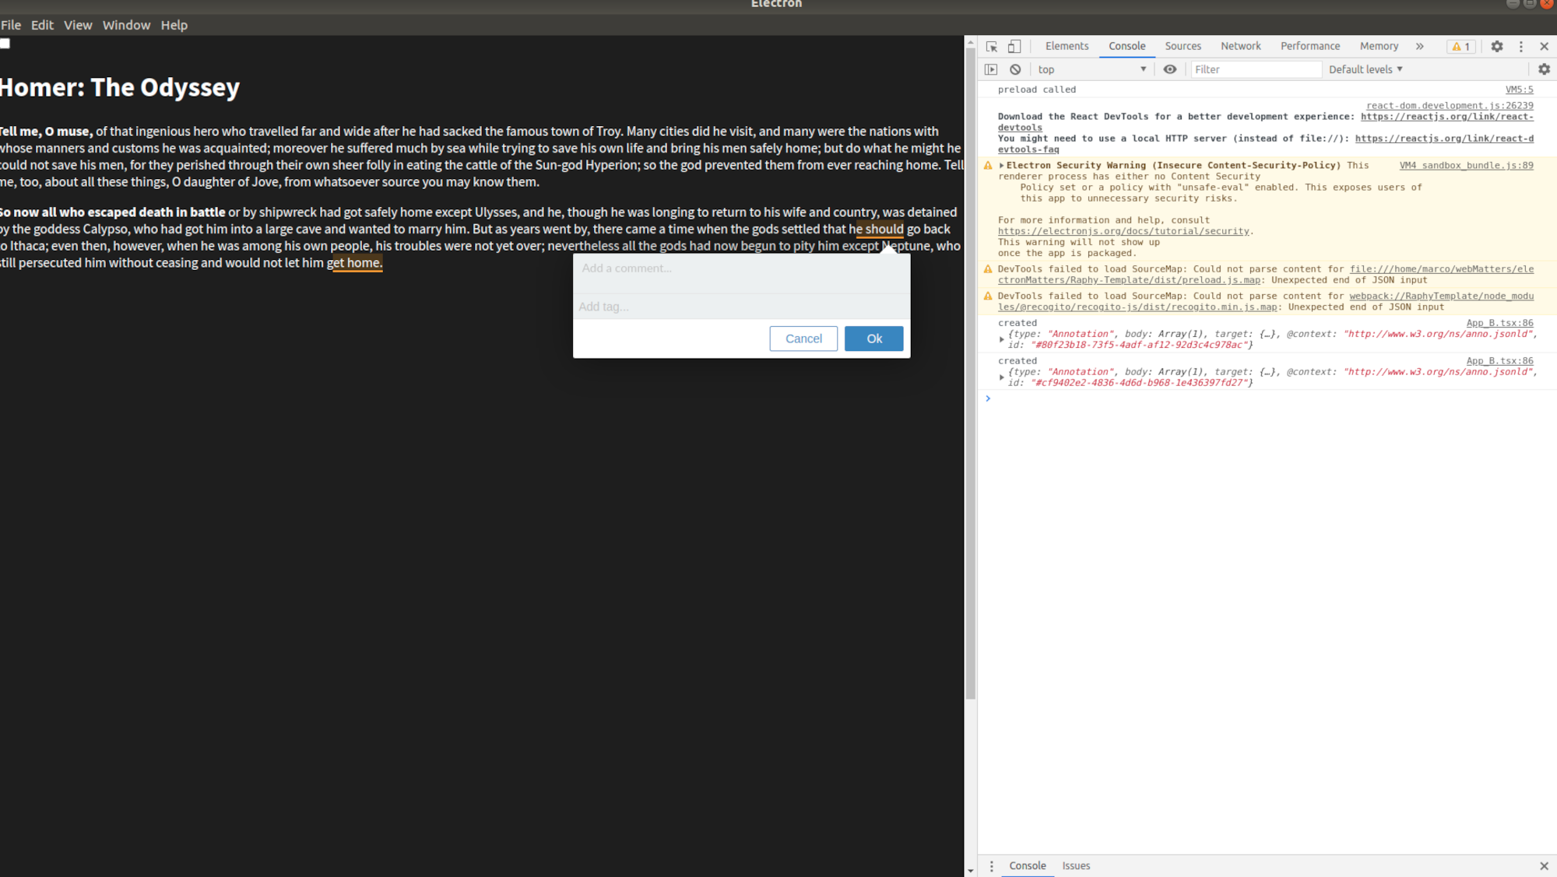1557x877 pixels.
Task: Switch to the Issues tab
Action: click(1076, 865)
